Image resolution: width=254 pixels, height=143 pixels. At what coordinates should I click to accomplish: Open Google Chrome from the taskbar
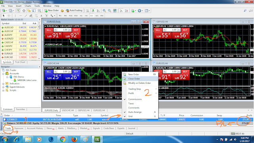pyautogui.click(x=63, y=139)
